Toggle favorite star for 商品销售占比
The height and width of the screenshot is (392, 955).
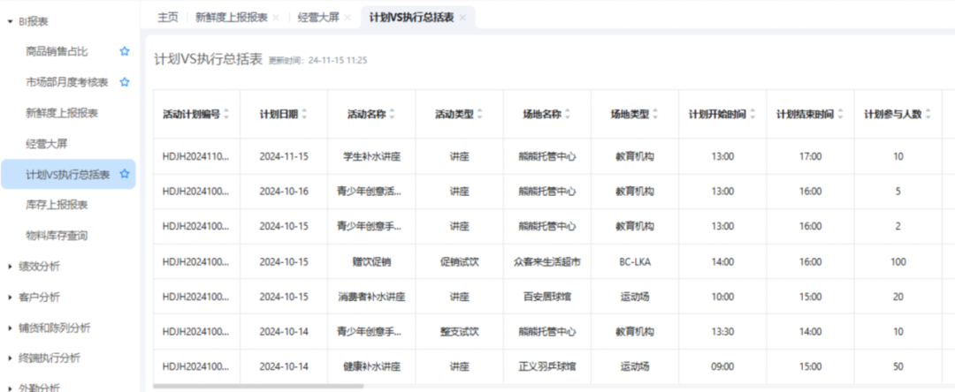click(x=125, y=52)
